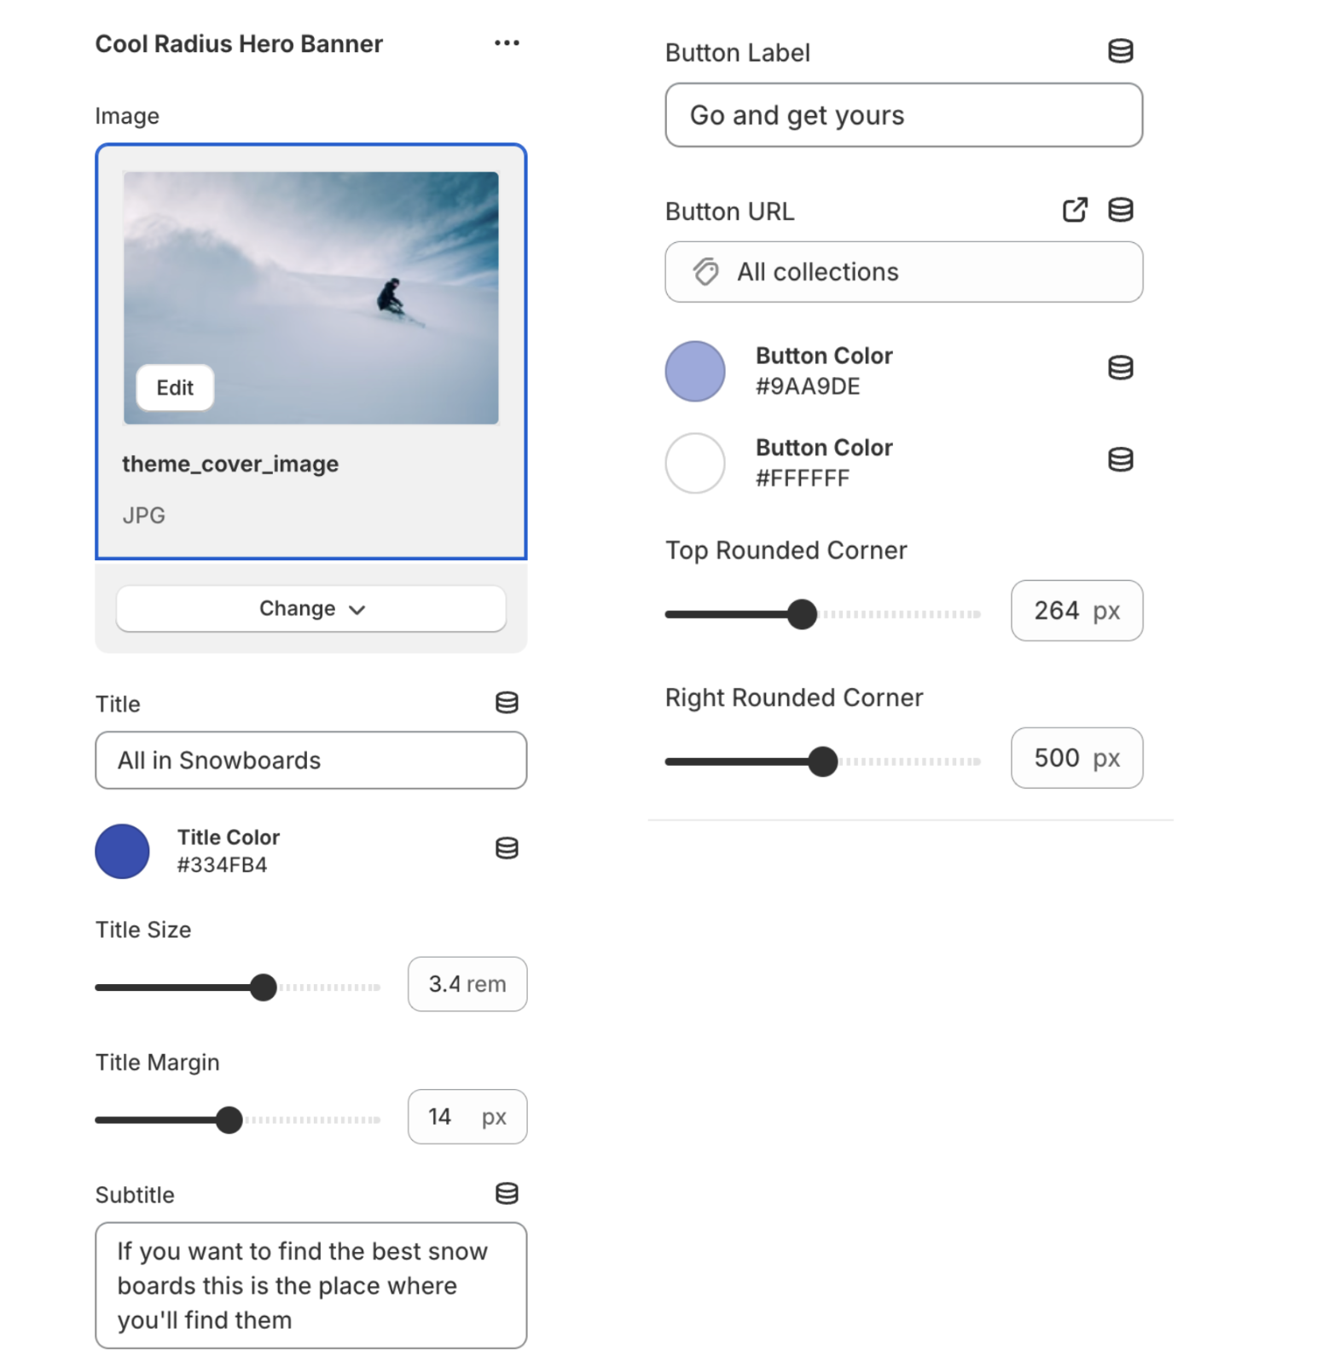Click the theme_cover_image thumbnail

(310, 297)
